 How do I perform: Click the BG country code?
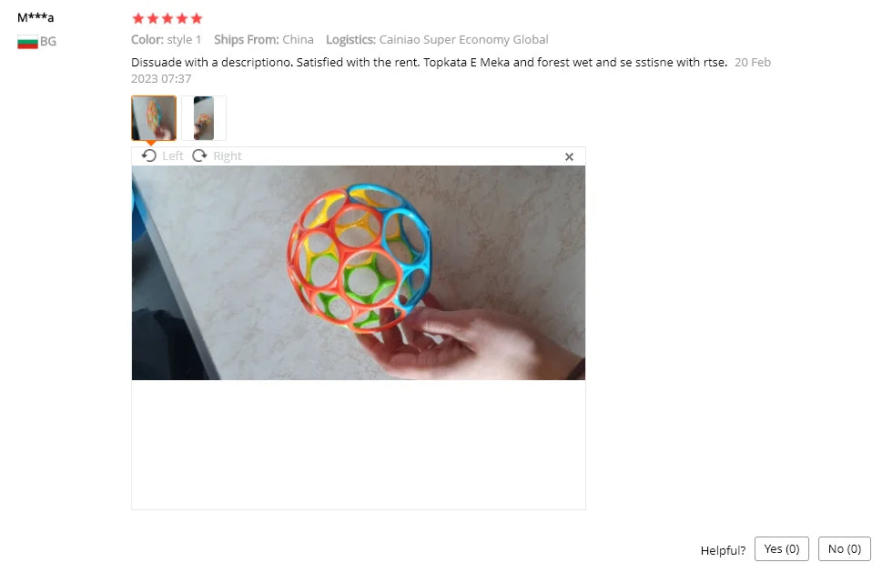[x=47, y=42]
